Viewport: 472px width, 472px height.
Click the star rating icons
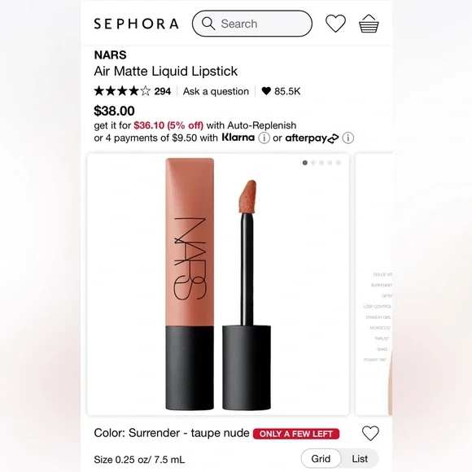(122, 91)
